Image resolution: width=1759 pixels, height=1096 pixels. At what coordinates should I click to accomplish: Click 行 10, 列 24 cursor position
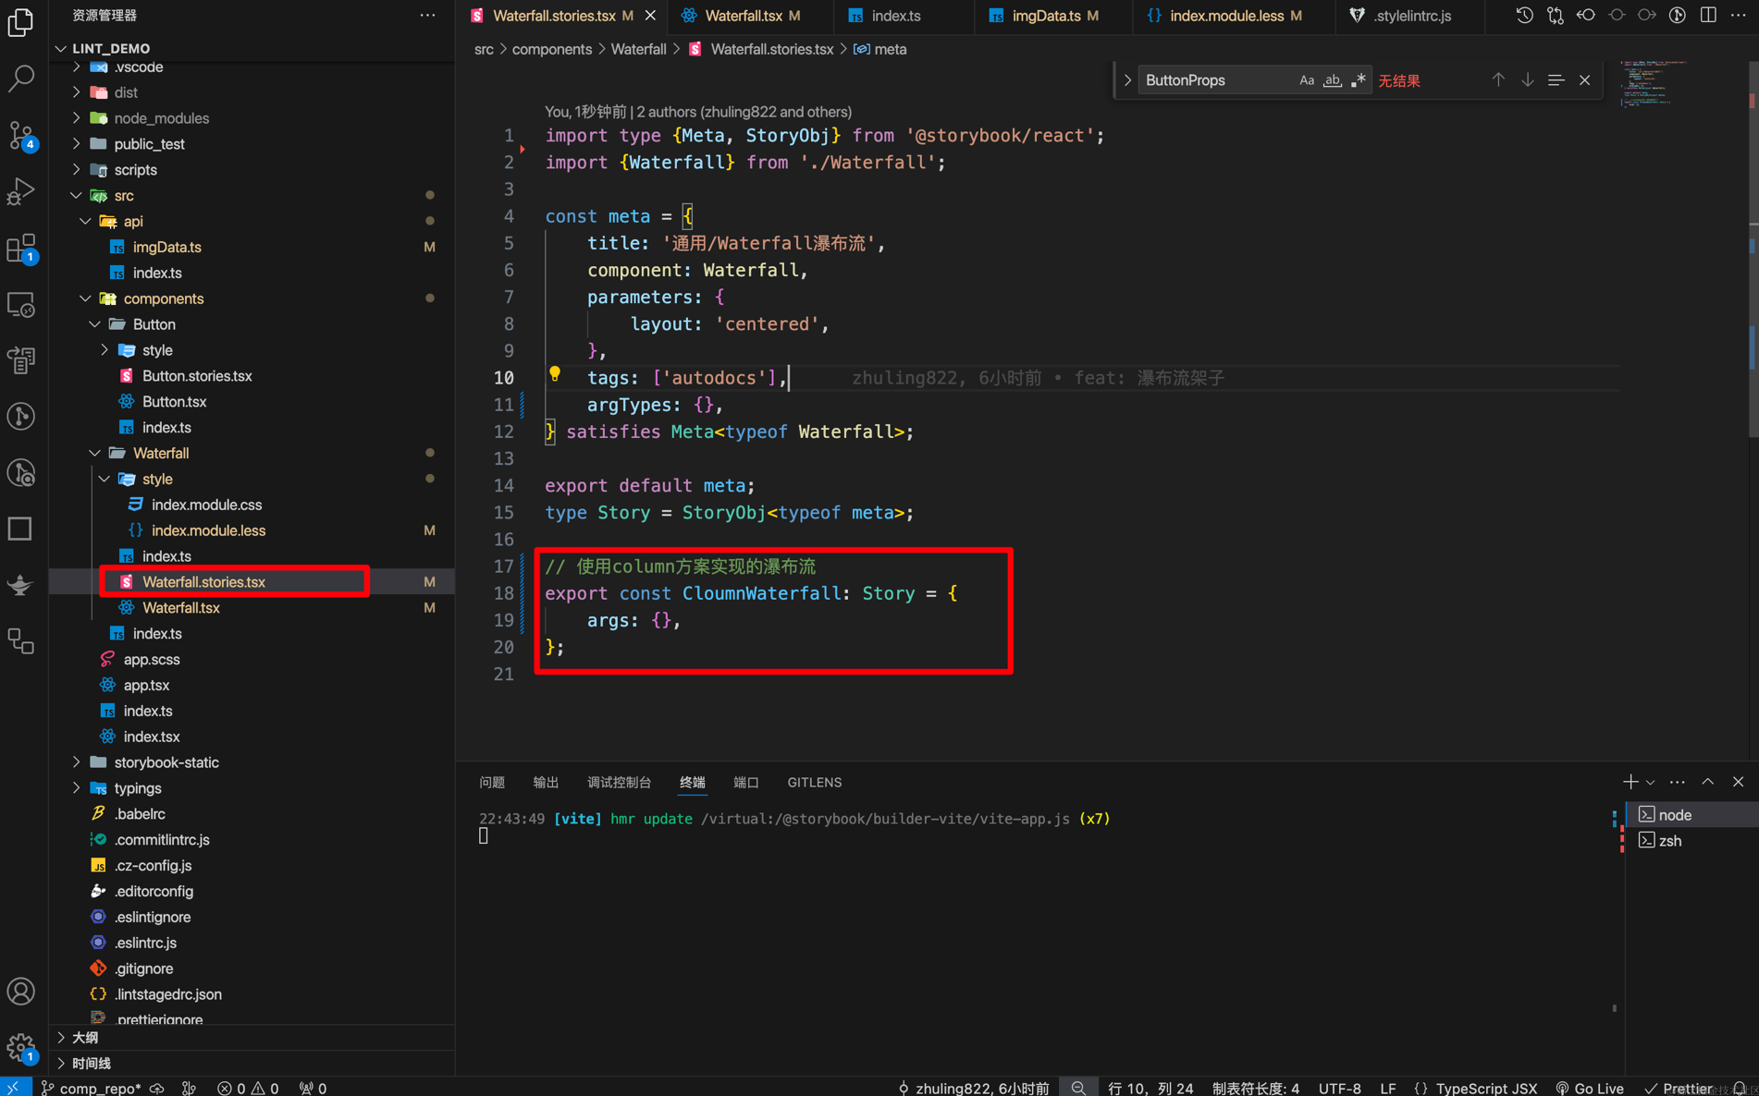point(1150,1088)
